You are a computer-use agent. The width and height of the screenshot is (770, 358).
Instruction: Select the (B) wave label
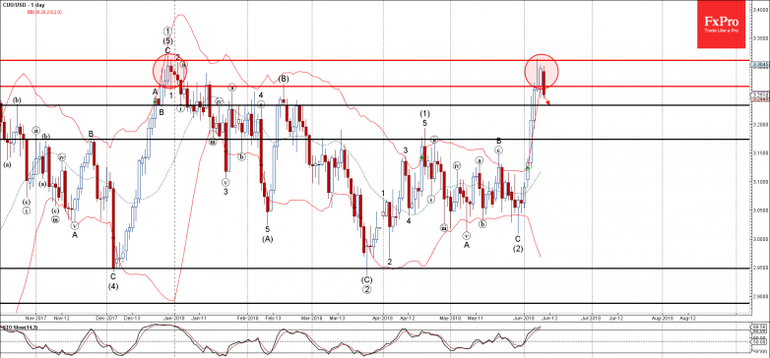click(284, 78)
